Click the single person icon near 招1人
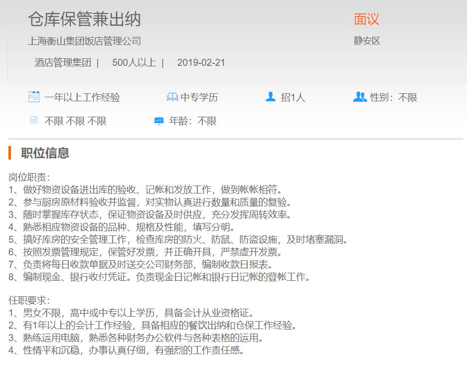The height and width of the screenshot is (371, 467). coord(271,97)
